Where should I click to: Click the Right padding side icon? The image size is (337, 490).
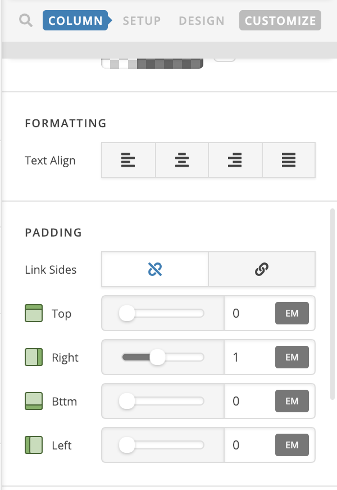[x=34, y=357]
